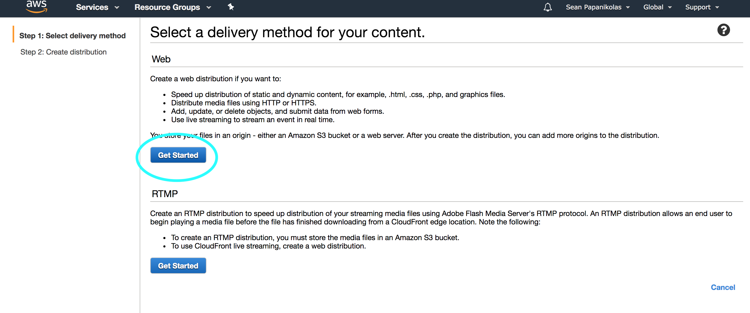
Task: Click the Cancel link
Action: 723,287
